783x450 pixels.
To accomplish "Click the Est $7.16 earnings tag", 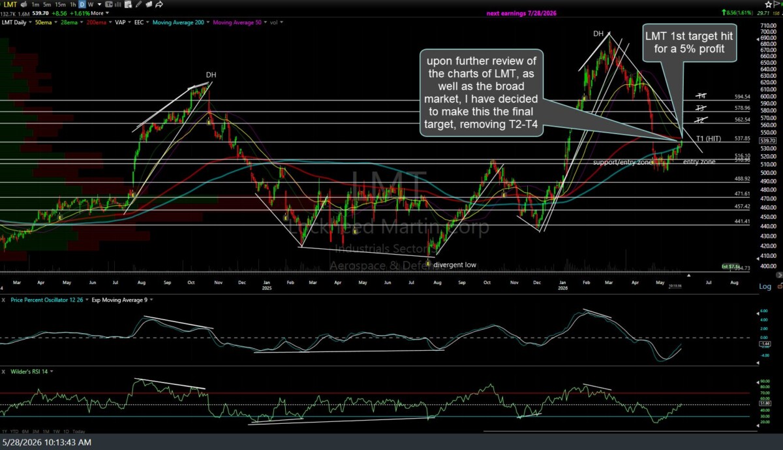I will 729,266.
